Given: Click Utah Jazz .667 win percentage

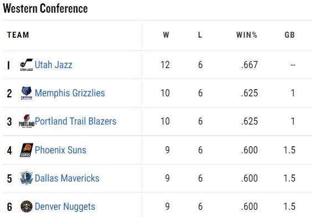Looking at the screenshot, I should coord(249,65).
